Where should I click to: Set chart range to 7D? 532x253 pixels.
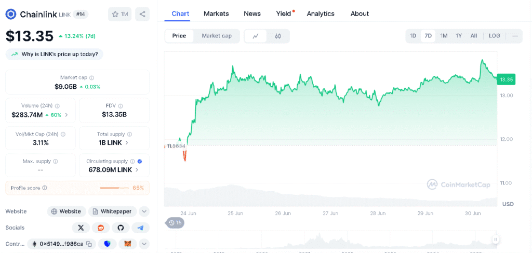(x=428, y=36)
